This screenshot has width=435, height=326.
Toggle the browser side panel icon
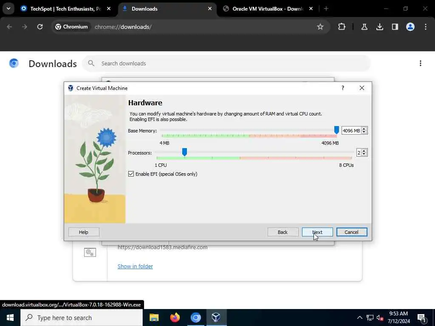pos(395,27)
